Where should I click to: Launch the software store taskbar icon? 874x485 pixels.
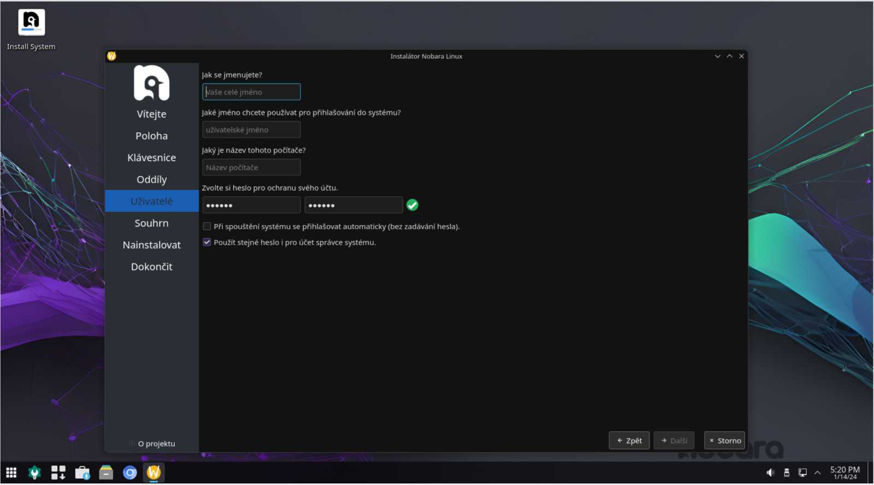coord(82,472)
